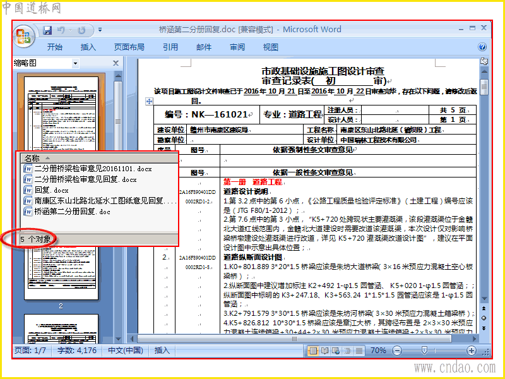Save document with floppy disk icon
The height and width of the screenshot is (379, 505).
(x=47, y=30)
